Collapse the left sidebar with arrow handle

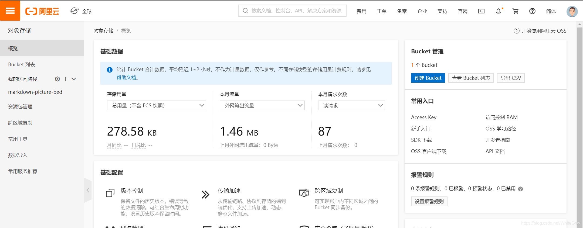(x=88, y=190)
